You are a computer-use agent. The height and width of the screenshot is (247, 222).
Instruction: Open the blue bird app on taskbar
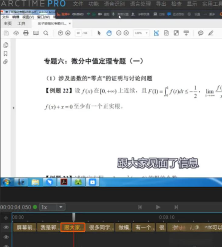tap(49, 182)
